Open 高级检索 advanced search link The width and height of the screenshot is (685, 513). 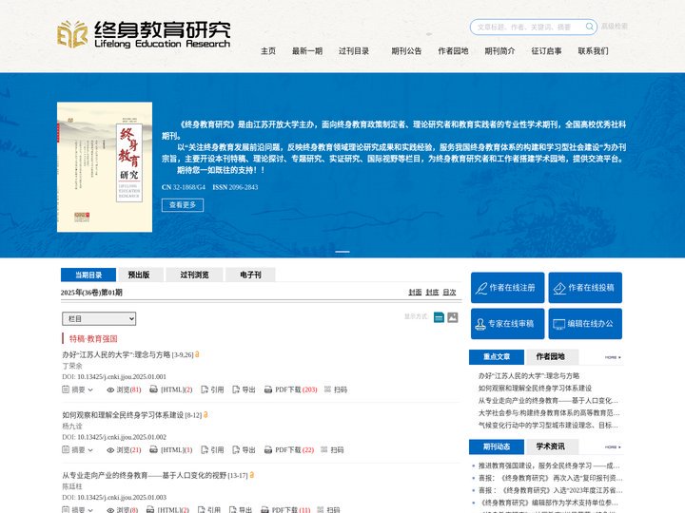[615, 27]
